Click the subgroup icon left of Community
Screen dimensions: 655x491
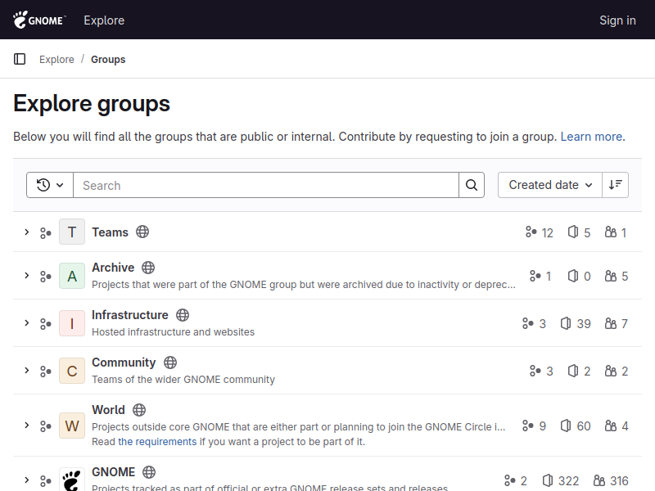click(x=46, y=372)
